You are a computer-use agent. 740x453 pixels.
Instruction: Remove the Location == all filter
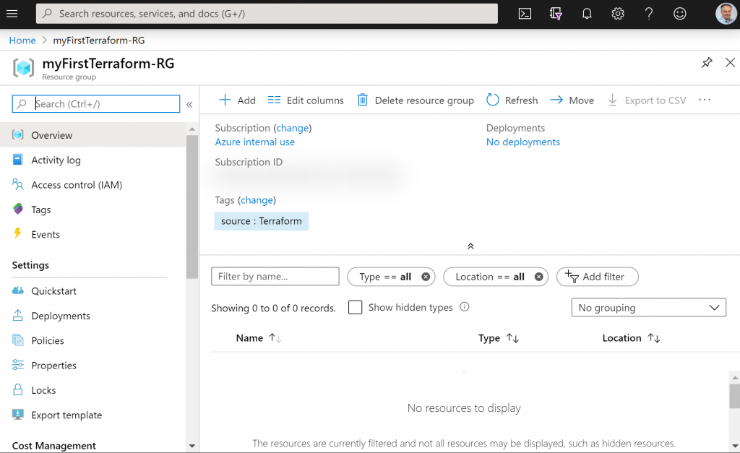click(538, 277)
